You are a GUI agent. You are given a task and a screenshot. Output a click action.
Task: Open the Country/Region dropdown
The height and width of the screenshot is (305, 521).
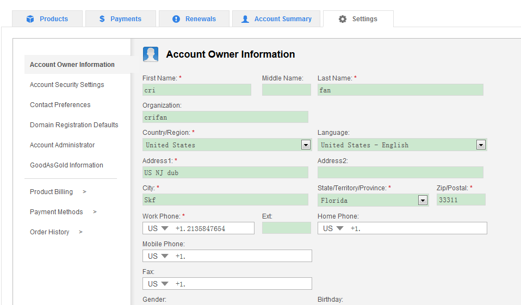click(306, 145)
